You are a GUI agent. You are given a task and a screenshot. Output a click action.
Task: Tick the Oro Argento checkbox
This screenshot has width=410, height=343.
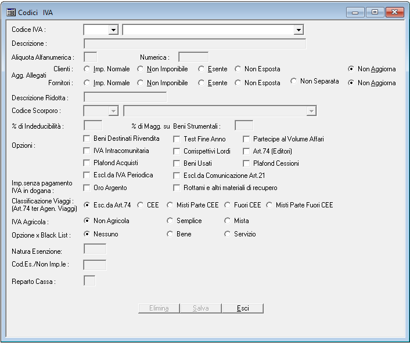click(x=87, y=188)
